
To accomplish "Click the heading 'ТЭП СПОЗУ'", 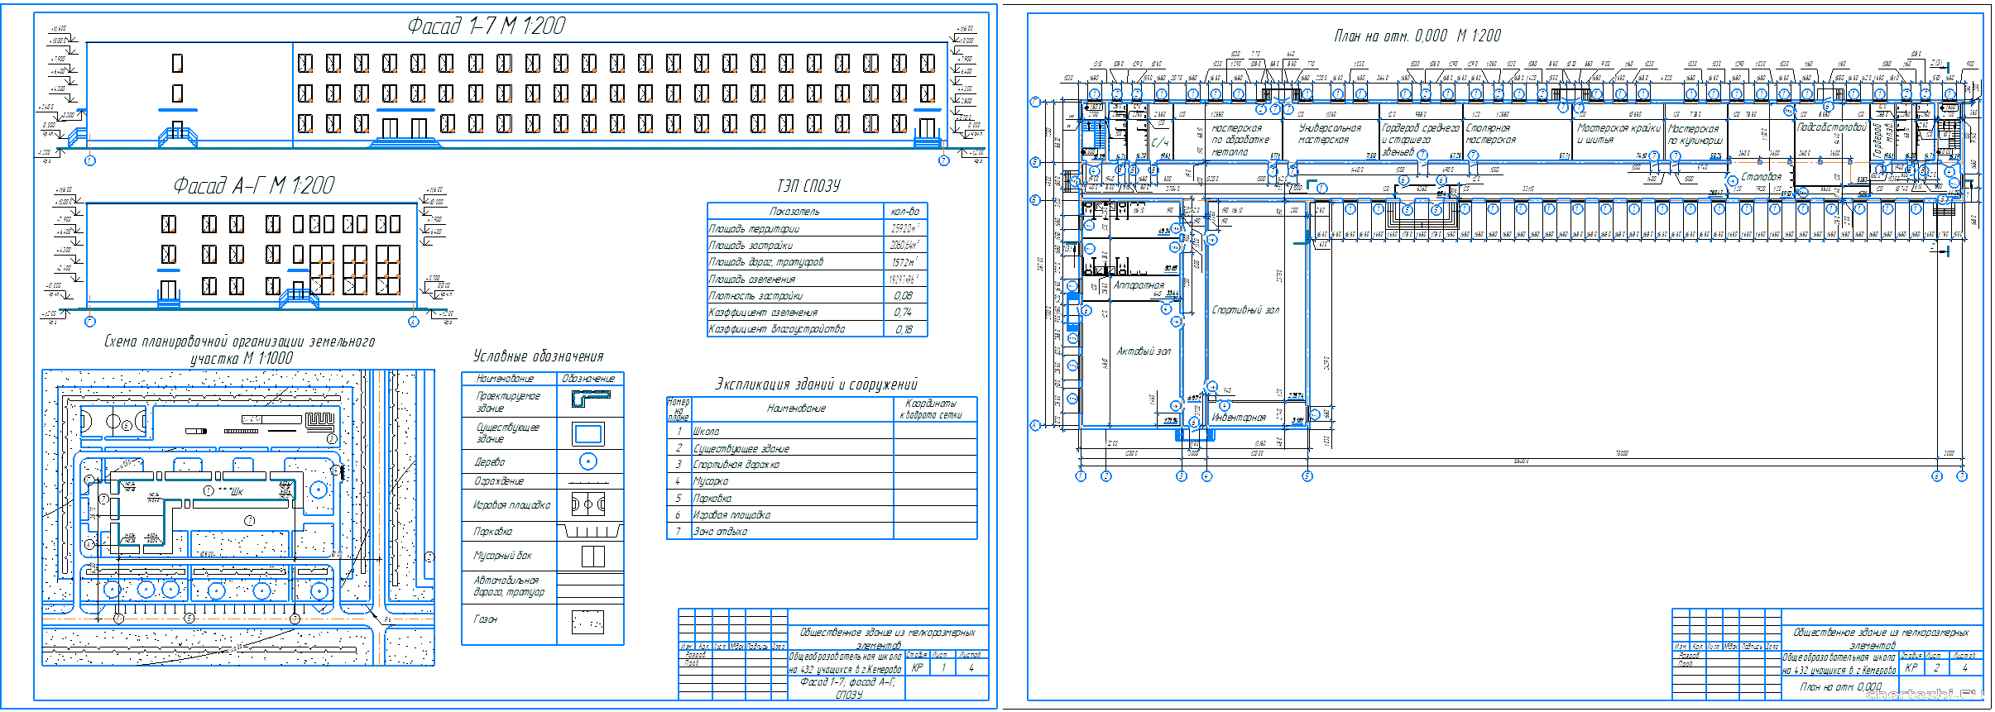I will point(808,186).
